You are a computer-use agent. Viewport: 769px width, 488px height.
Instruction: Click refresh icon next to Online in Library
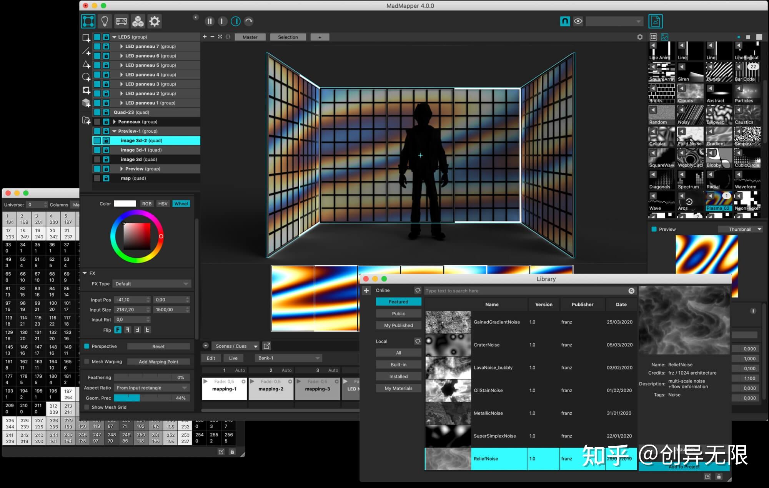(x=418, y=290)
